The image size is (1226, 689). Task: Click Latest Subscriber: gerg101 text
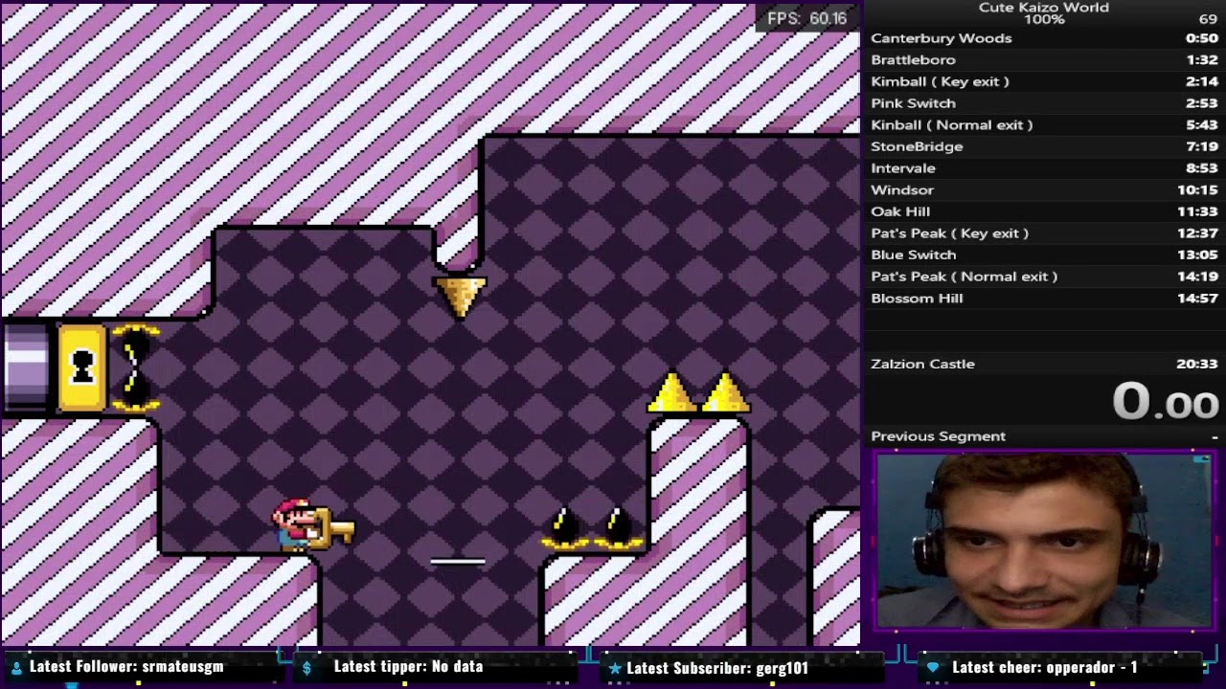[717, 668]
